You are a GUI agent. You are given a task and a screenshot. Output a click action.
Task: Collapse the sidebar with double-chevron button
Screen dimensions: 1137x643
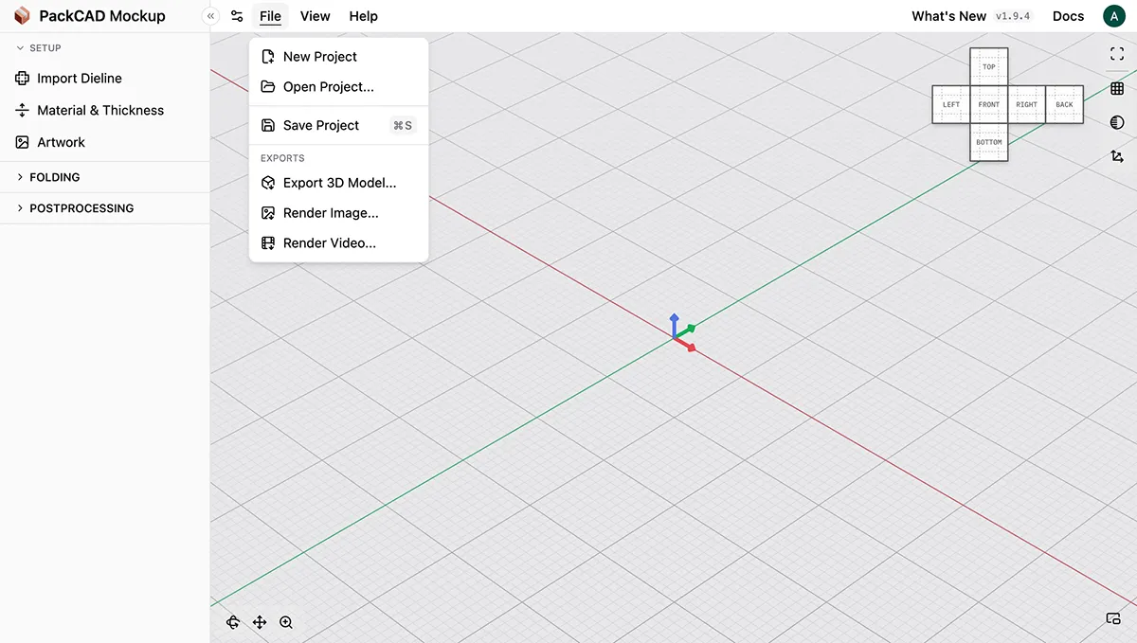pos(210,16)
